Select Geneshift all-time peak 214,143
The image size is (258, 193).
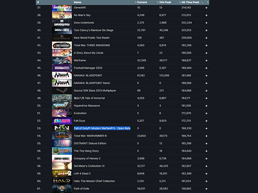pyautogui.click(x=186, y=8)
